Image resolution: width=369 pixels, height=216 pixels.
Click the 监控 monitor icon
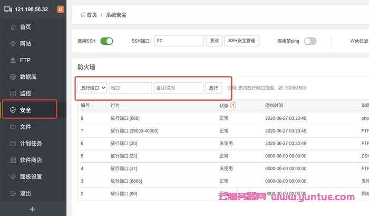click(13, 93)
